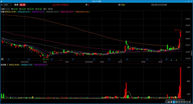Expand the double-chevron panel button
This screenshot has width=193, height=104.
point(2,59)
